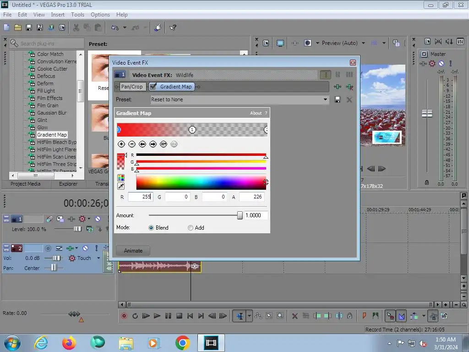Toggle auto ripple in the toolbar
Viewport: 469px width, 352px height.
tap(414, 316)
